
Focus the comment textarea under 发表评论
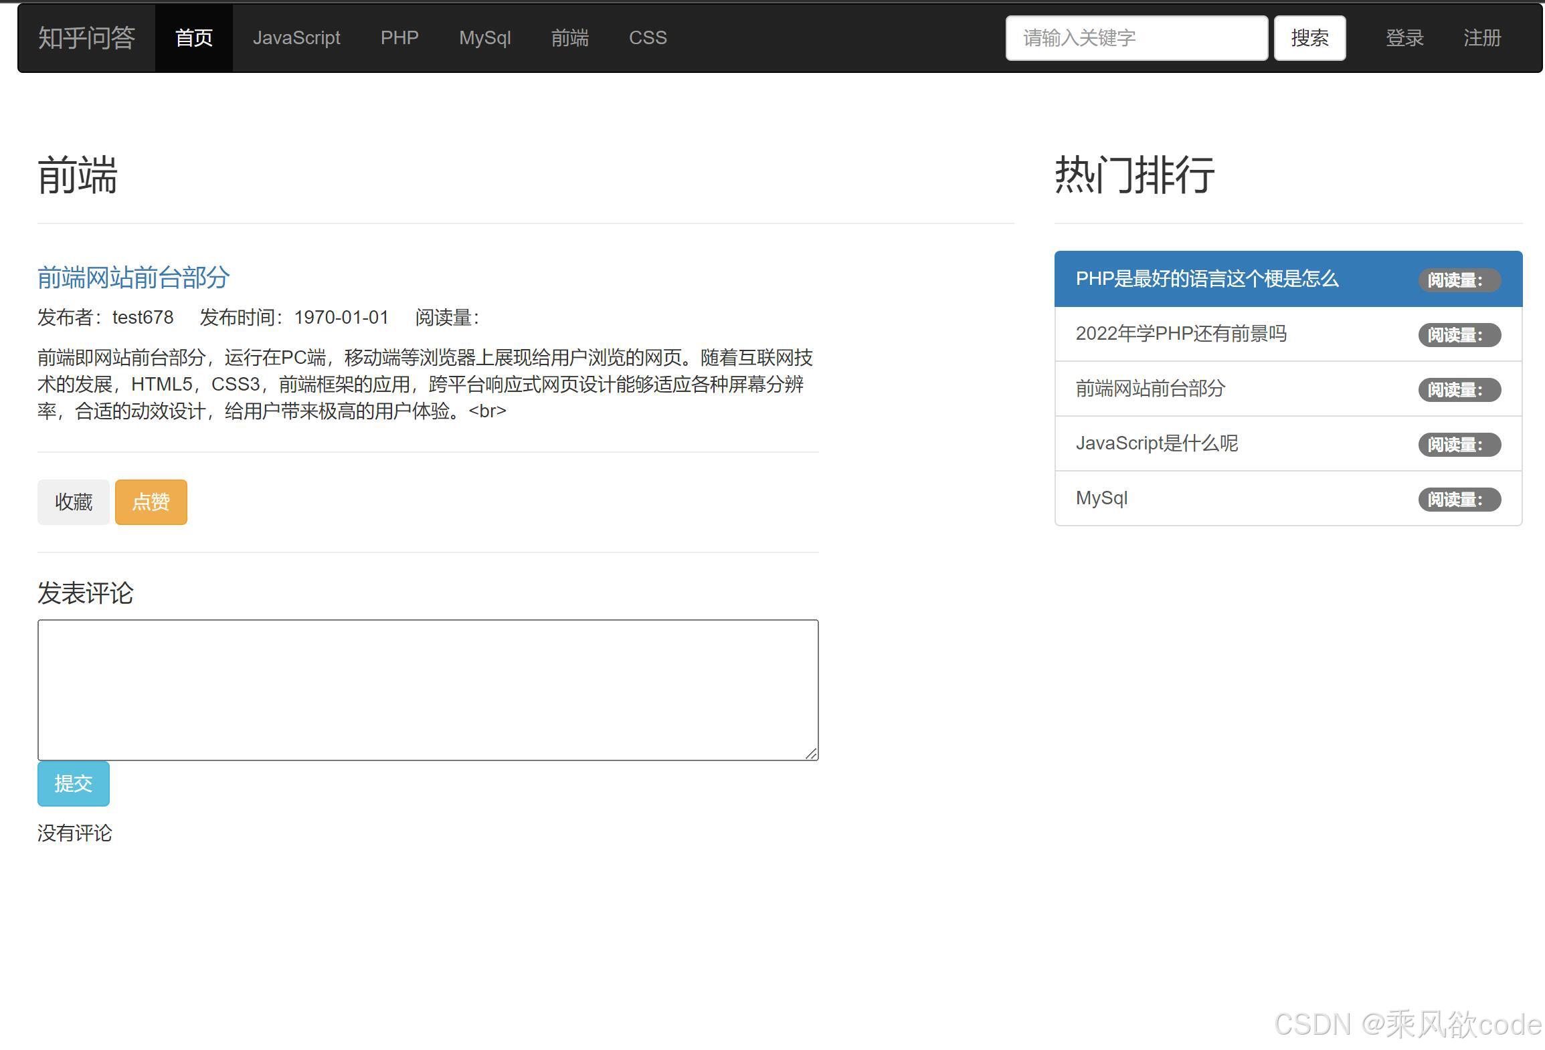[x=428, y=689]
